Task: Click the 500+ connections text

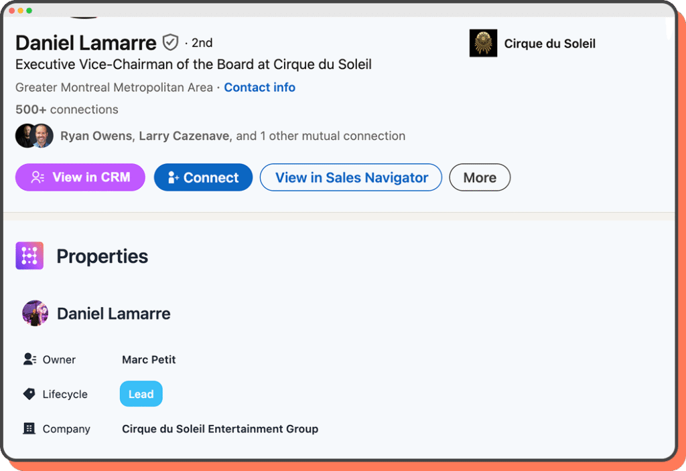Action: coord(67,110)
